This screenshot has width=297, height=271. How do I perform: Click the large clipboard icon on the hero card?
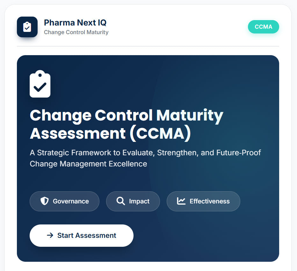pos(40,84)
